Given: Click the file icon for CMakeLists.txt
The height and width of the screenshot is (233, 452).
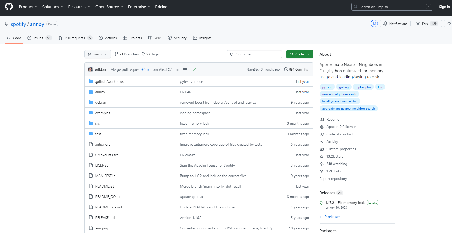Looking at the screenshot, I should [91, 155].
